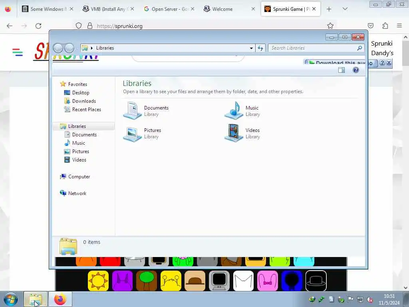Image resolution: width=409 pixels, height=307 pixels.
Task: Pick the gray computer monitor character
Action: [219, 281]
